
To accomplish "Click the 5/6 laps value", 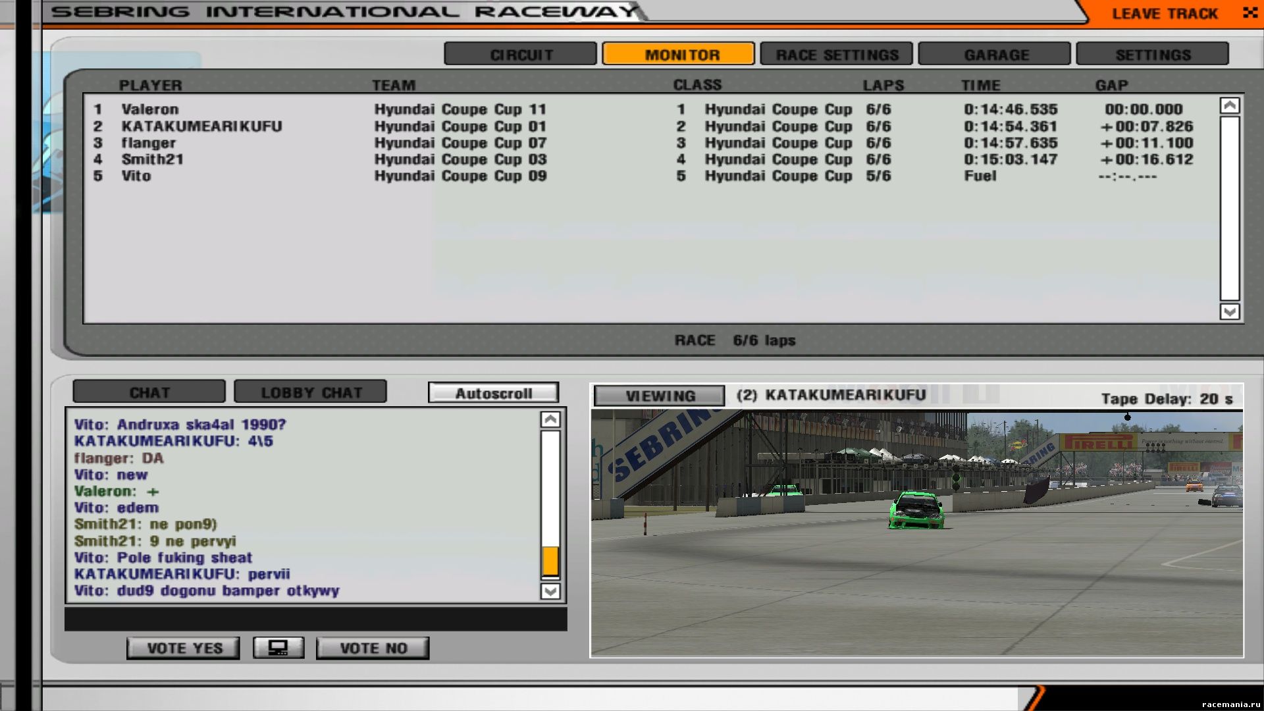I will [x=878, y=176].
